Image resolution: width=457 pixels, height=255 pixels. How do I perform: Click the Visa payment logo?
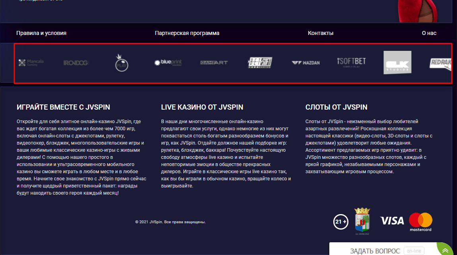click(x=392, y=221)
